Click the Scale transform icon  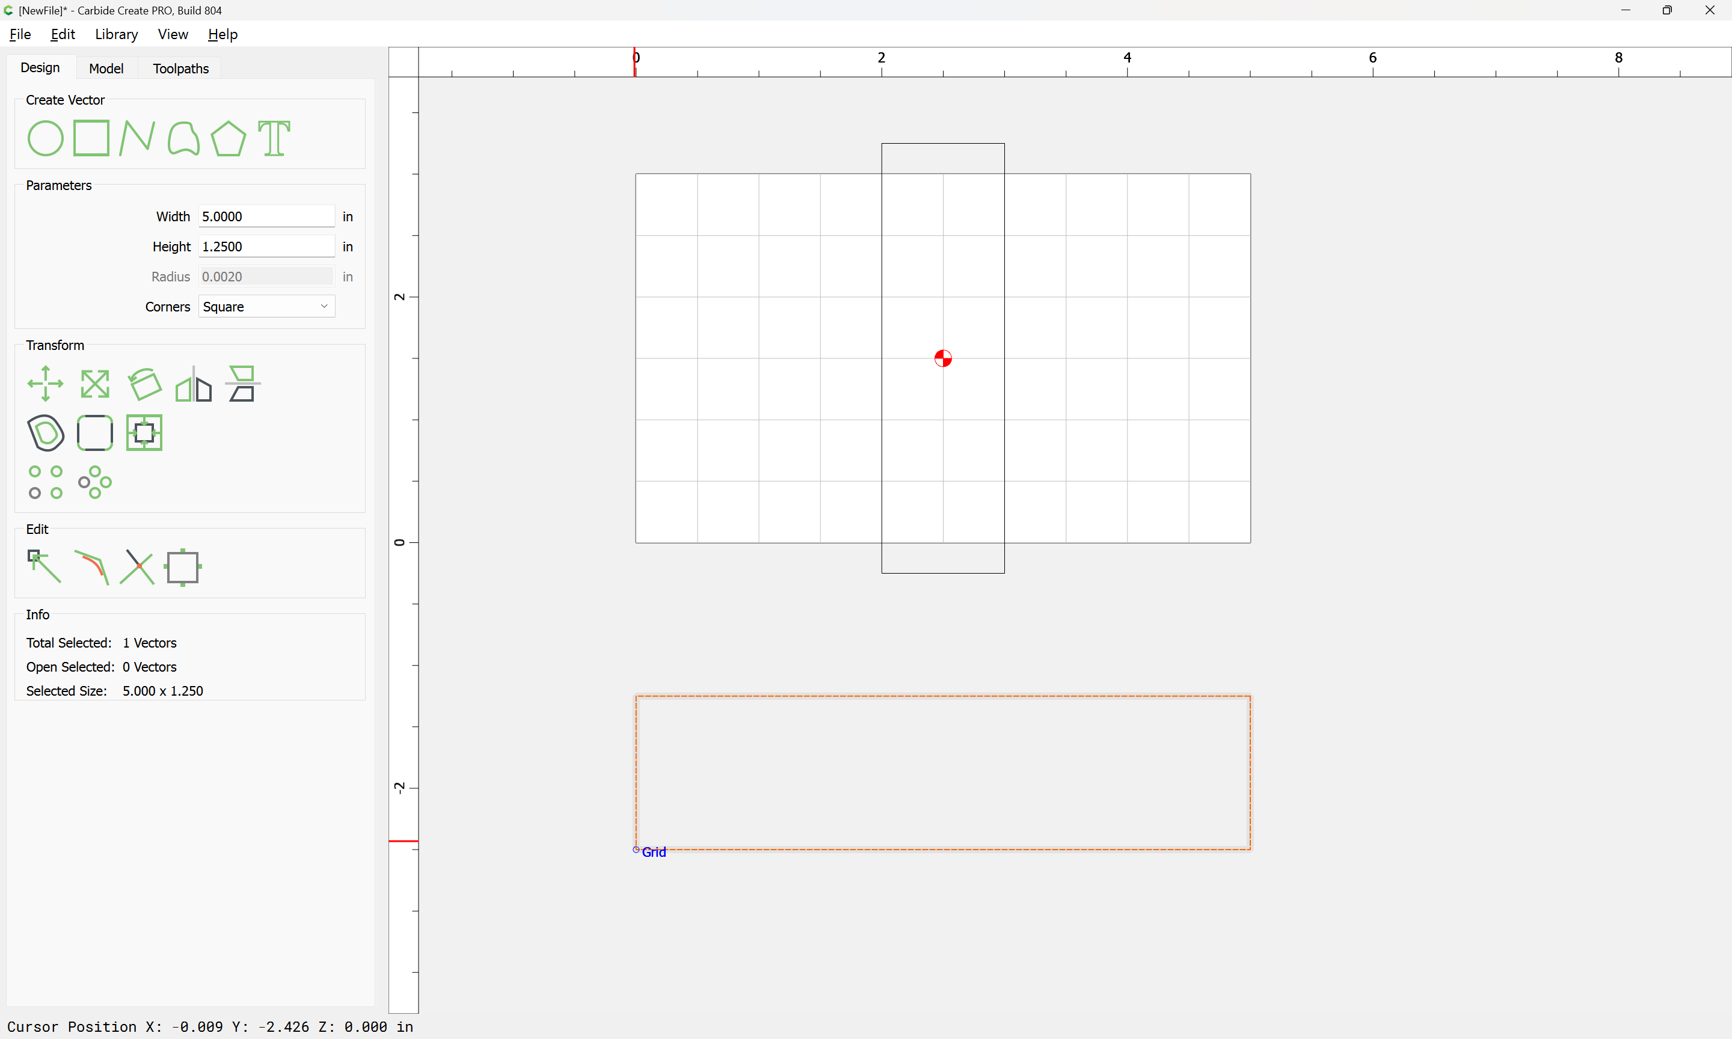tap(94, 384)
